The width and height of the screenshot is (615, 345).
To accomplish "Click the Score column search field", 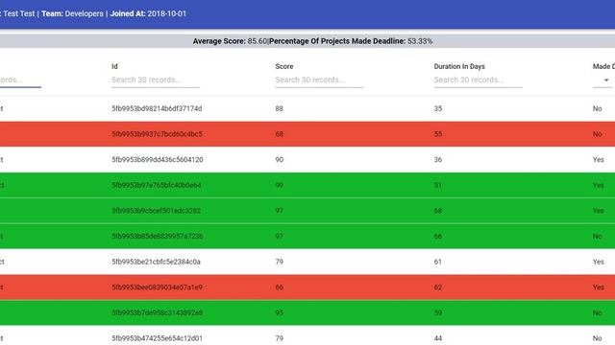I will pyautogui.click(x=319, y=80).
